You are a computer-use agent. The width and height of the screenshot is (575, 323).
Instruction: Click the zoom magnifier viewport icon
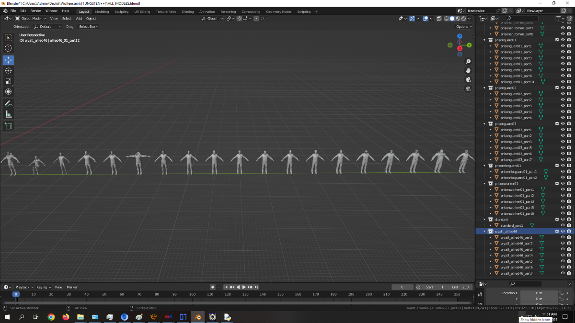(x=468, y=62)
